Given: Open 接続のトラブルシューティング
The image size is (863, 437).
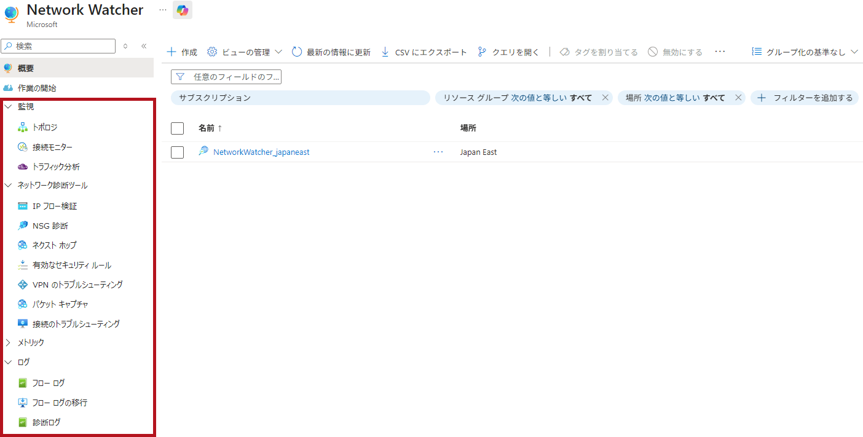Looking at the screenshot, I should (76, 324).
